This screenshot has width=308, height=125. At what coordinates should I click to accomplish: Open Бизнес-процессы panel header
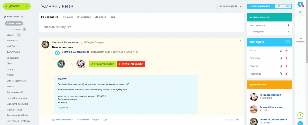pyautogui.click(x=269, y=17)
